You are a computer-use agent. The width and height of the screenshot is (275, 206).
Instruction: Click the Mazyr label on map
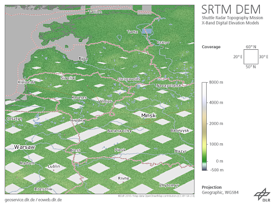tap(180, 151)
